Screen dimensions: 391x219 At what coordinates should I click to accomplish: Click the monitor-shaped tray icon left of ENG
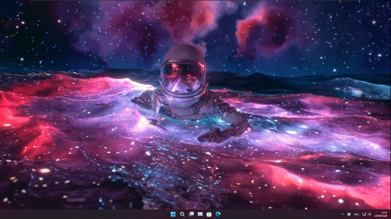349,214
